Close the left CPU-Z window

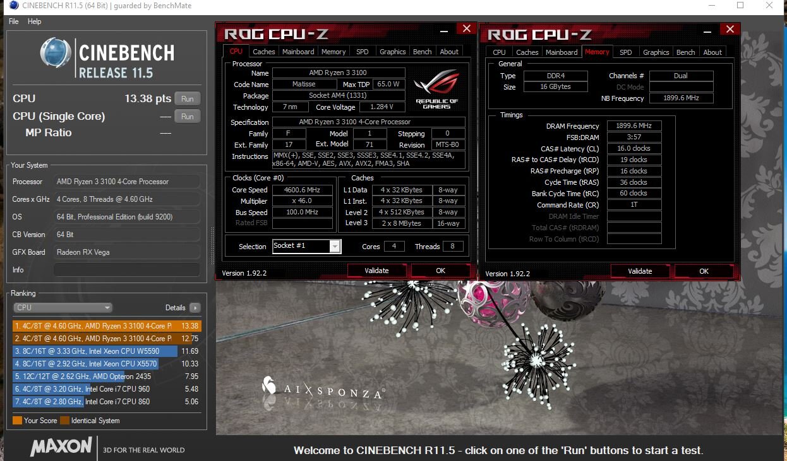tap(466, 28)
